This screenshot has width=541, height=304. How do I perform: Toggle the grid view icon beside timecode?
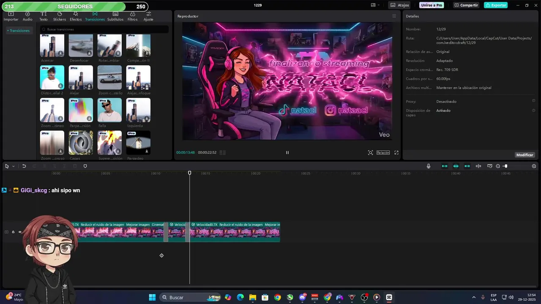click(x=223, y=152)
